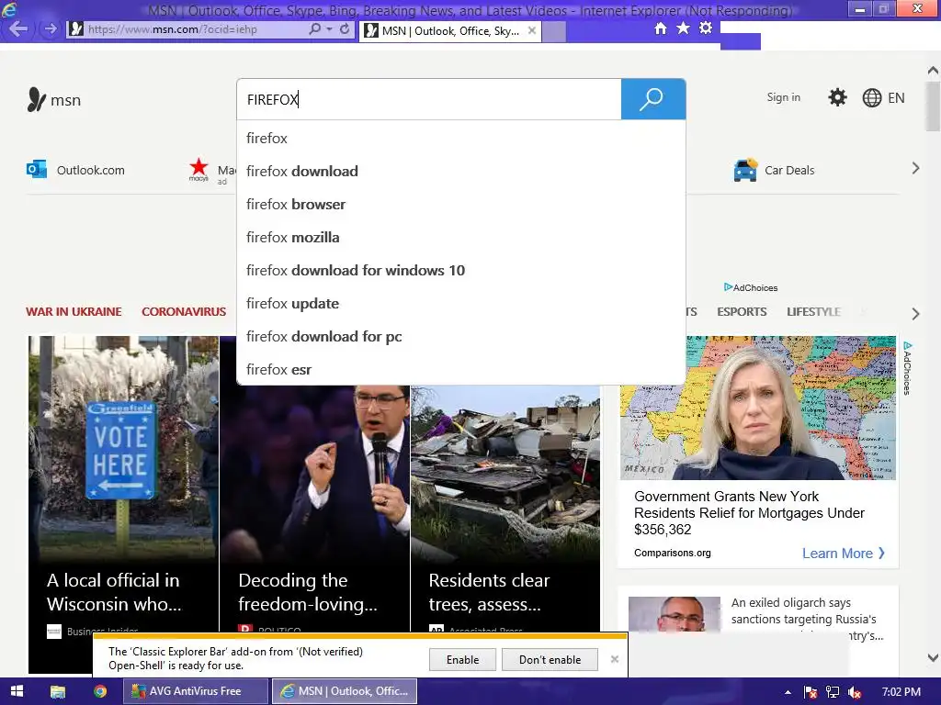Open the Outlook.com shortcut icon
Screen dimensions: 941x705
coord(37,170)
